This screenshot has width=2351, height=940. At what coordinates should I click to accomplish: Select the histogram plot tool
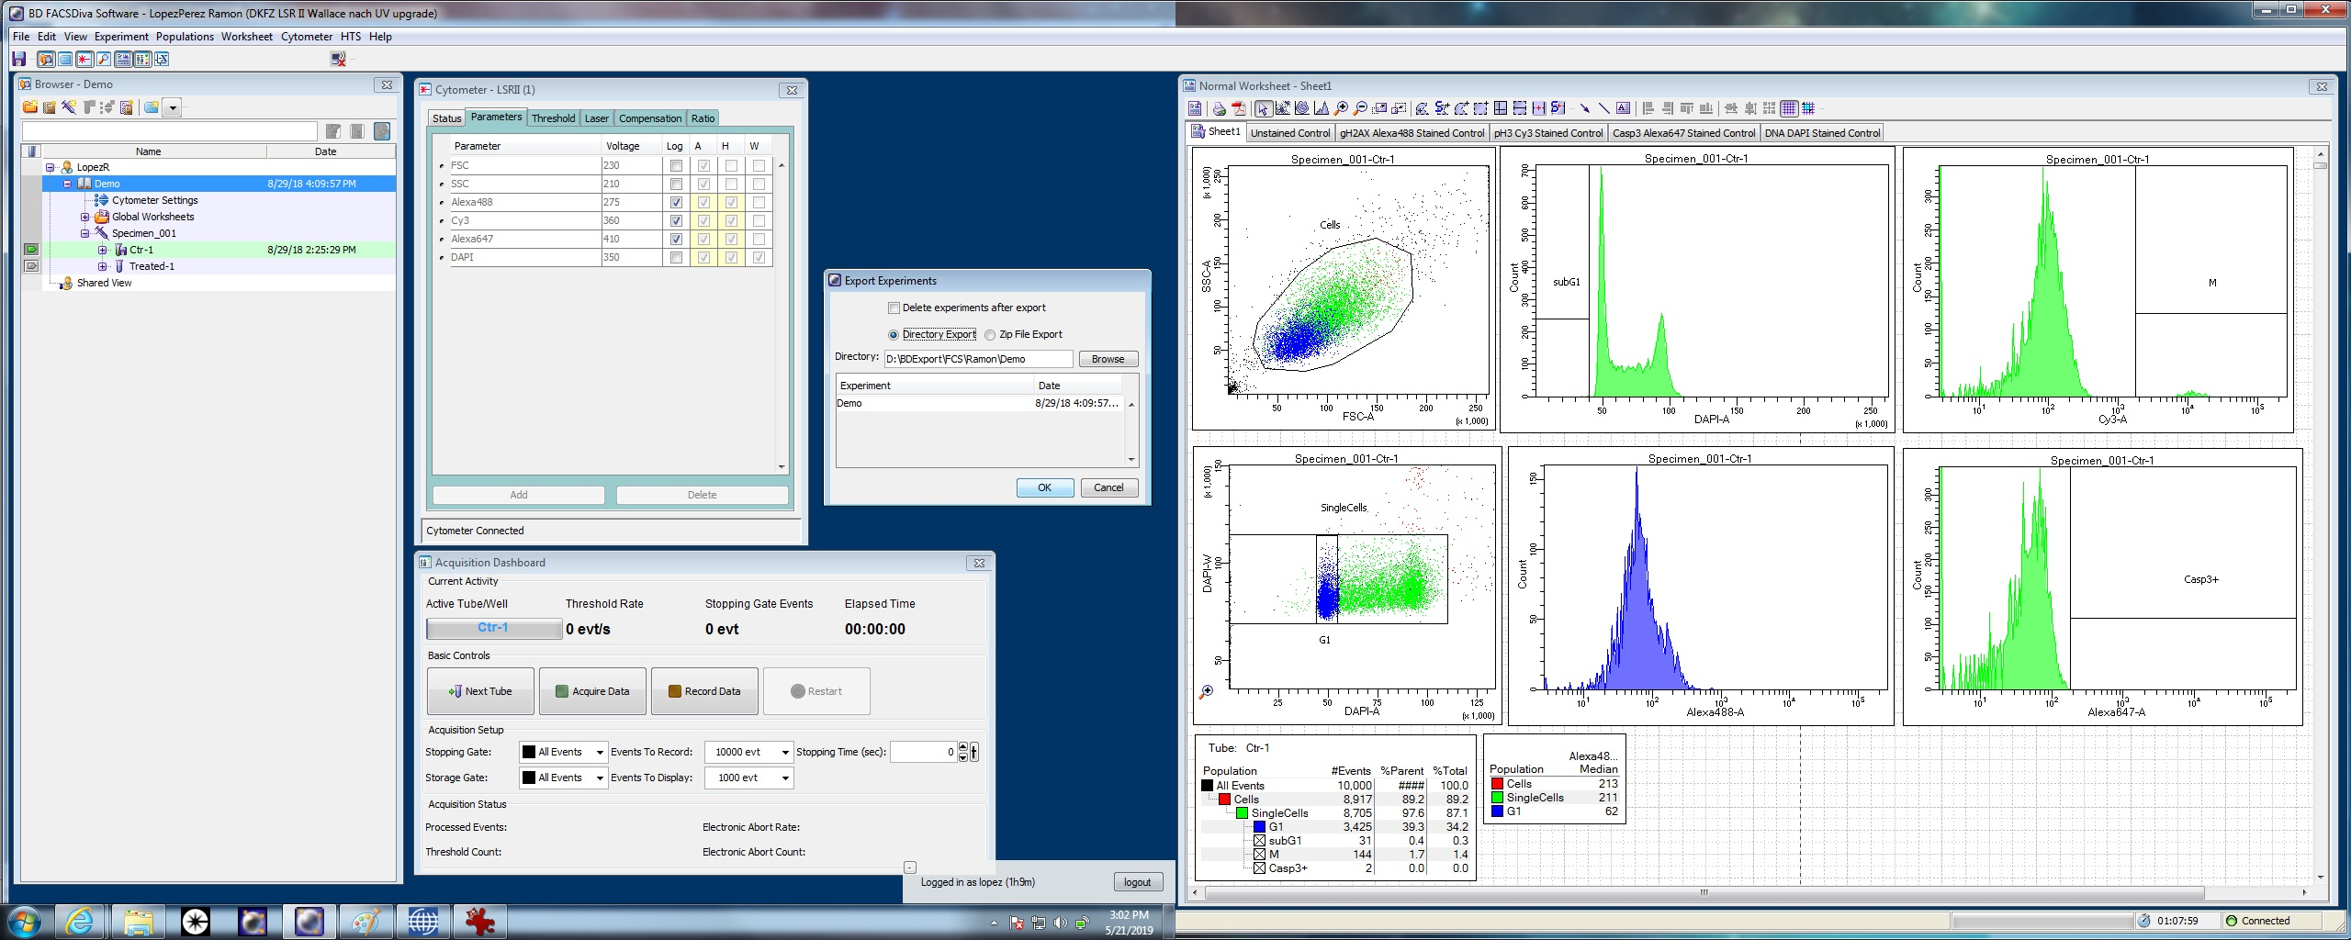pyautogui.click(x=1321, y=108)
